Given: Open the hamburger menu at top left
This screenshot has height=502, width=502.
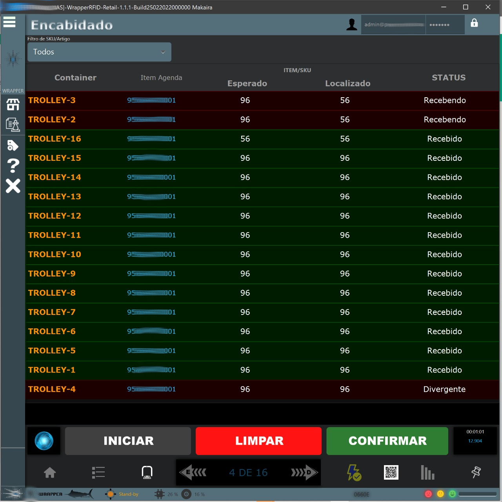Looking at the screenshot, I should [x=9, y=22].
